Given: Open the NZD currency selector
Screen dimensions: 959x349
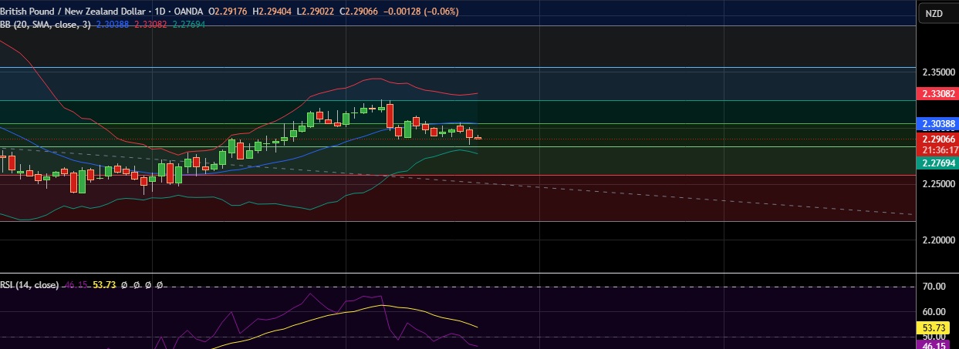Looking at the screenshot, I should pos(934,14).
